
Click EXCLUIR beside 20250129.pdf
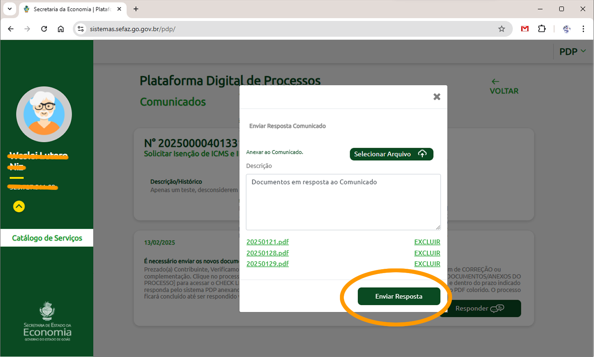point(427,263)
